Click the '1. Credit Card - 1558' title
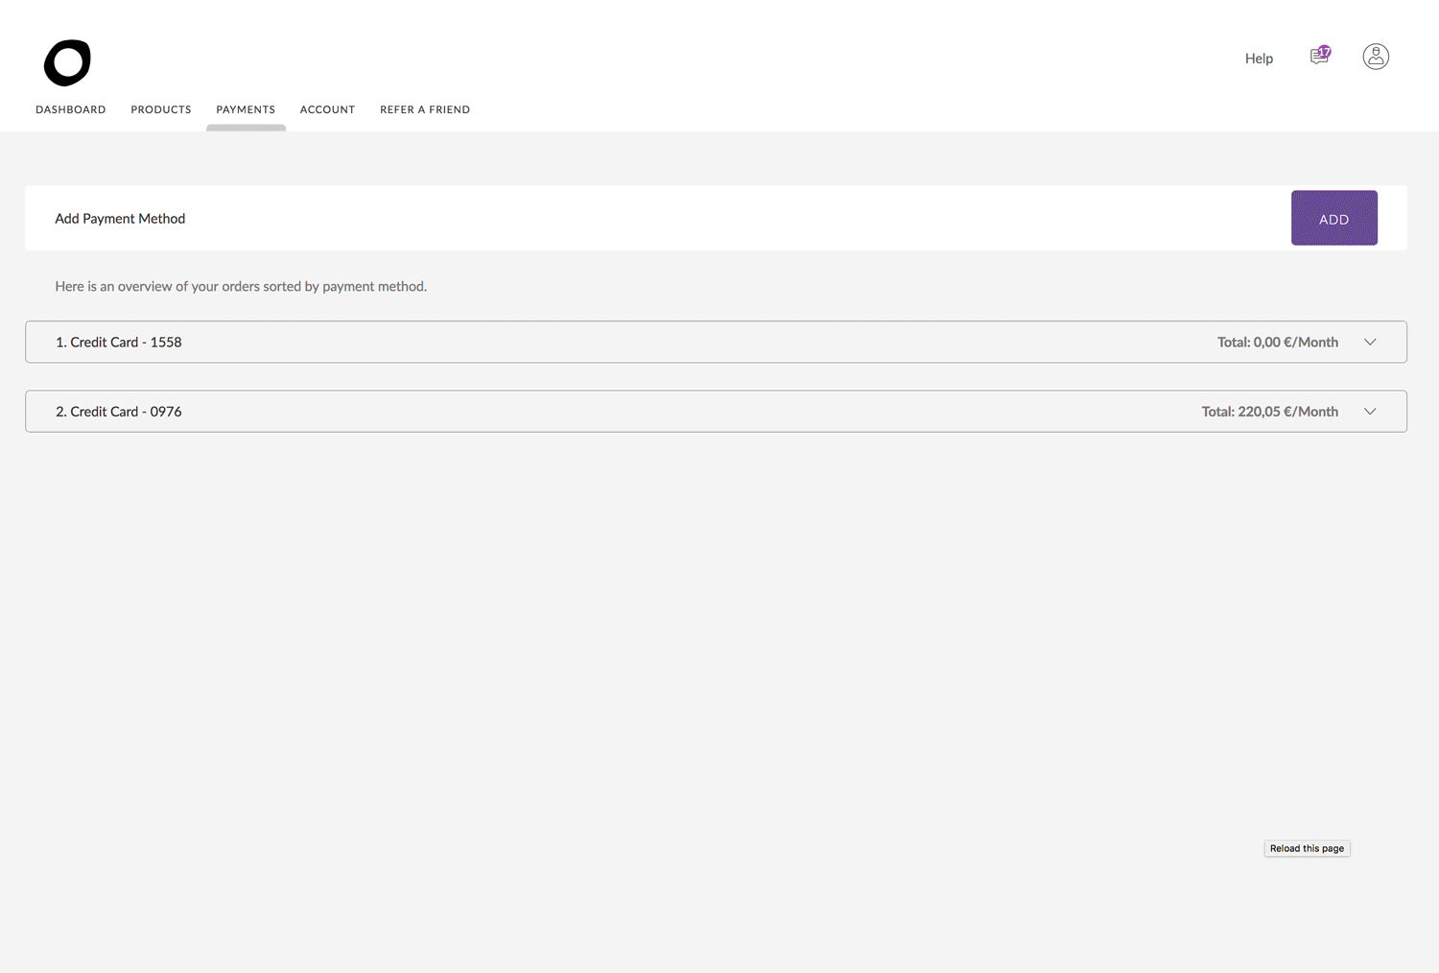This screenshot has height=973, width=1439. coord(119,343)
